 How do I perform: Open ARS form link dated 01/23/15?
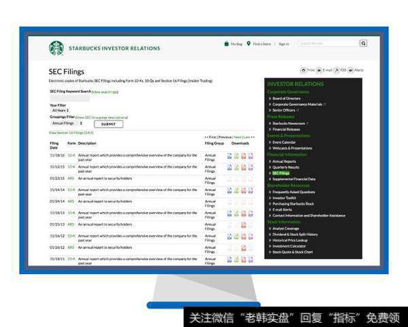[x=71, y=179]
